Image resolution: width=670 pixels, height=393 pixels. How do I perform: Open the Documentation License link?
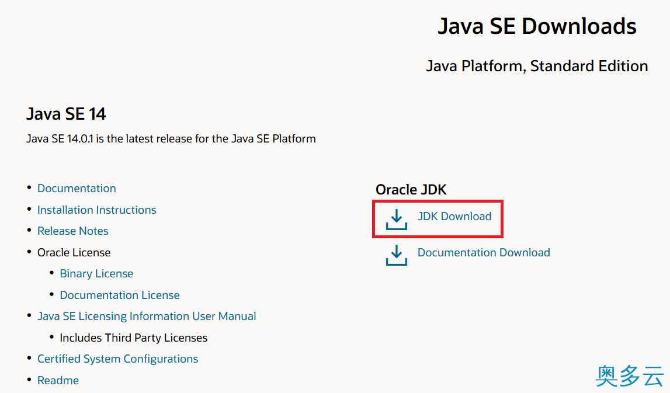[x=120, y=295]
